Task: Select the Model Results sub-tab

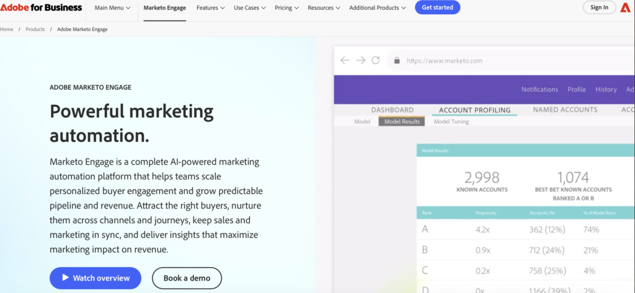Action: tap(402, 121)
